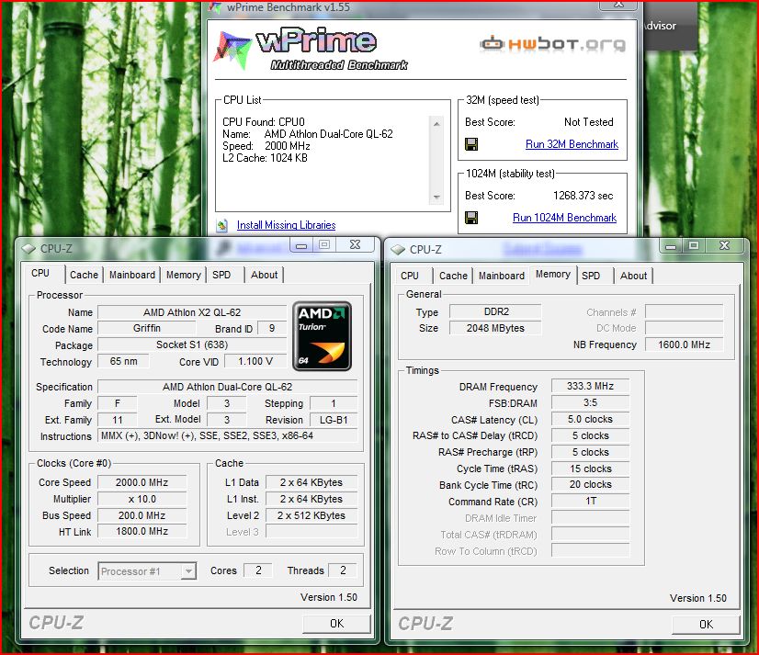
Task: Switch to About tab in left CPU-Z window
Action: click(264, 275)
